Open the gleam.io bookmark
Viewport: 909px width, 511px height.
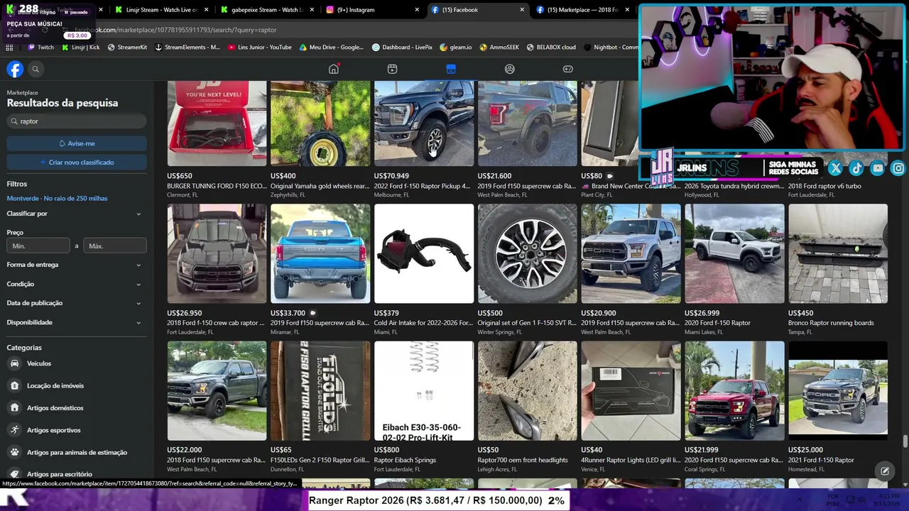tap(455, 48)
